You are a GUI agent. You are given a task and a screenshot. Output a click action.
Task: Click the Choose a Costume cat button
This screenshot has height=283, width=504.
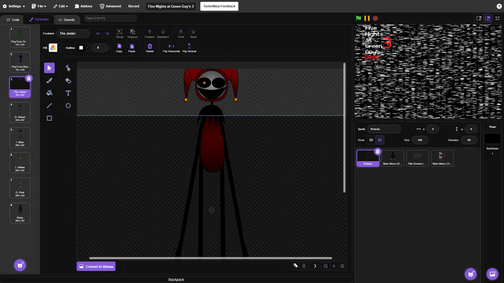(x=20, y=265)
